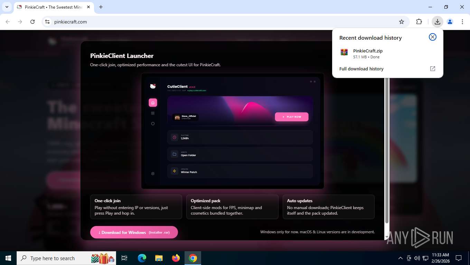470x265 pixels.
Task: Click the Optimized pack feature card
Action: point(232,207)
